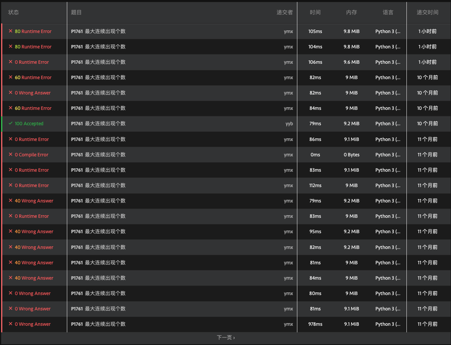451x345 pixels.
Task: Click the 0 Bytes memory cell
Action: click(352, 155)
